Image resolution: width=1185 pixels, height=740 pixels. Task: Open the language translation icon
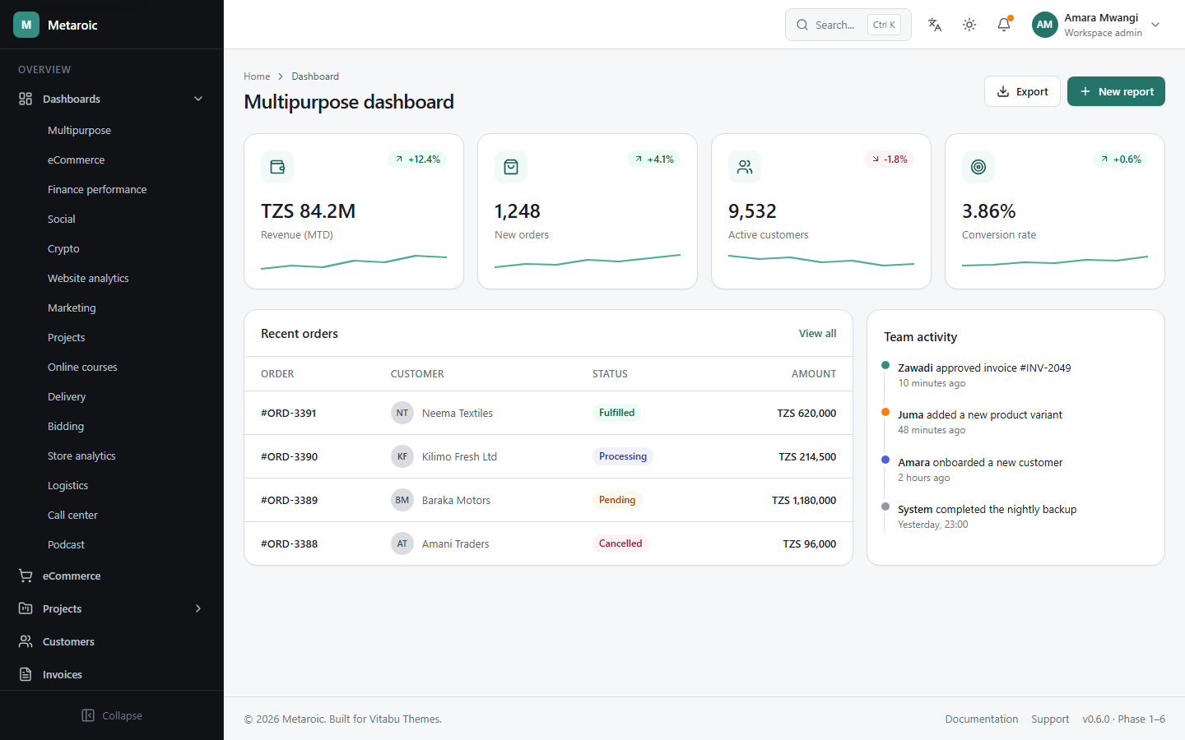[935, 25]
